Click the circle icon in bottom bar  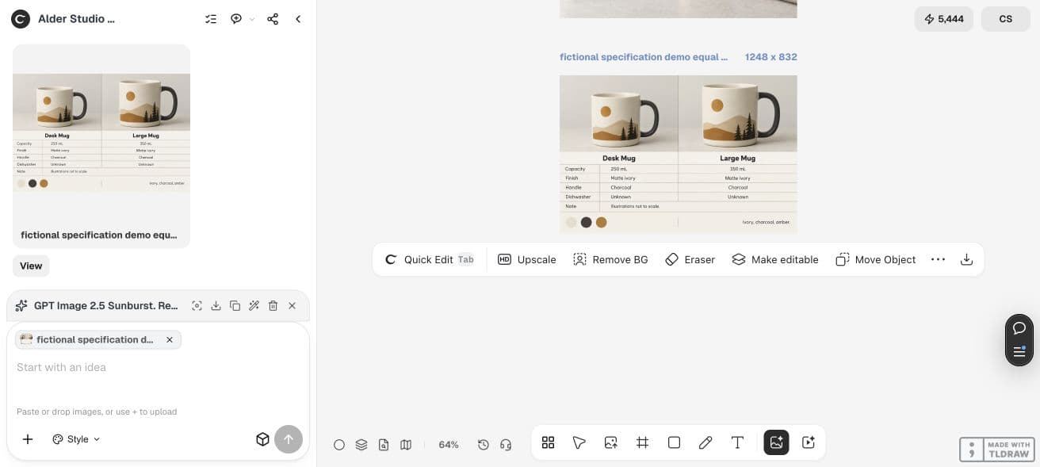pos(339,445)
